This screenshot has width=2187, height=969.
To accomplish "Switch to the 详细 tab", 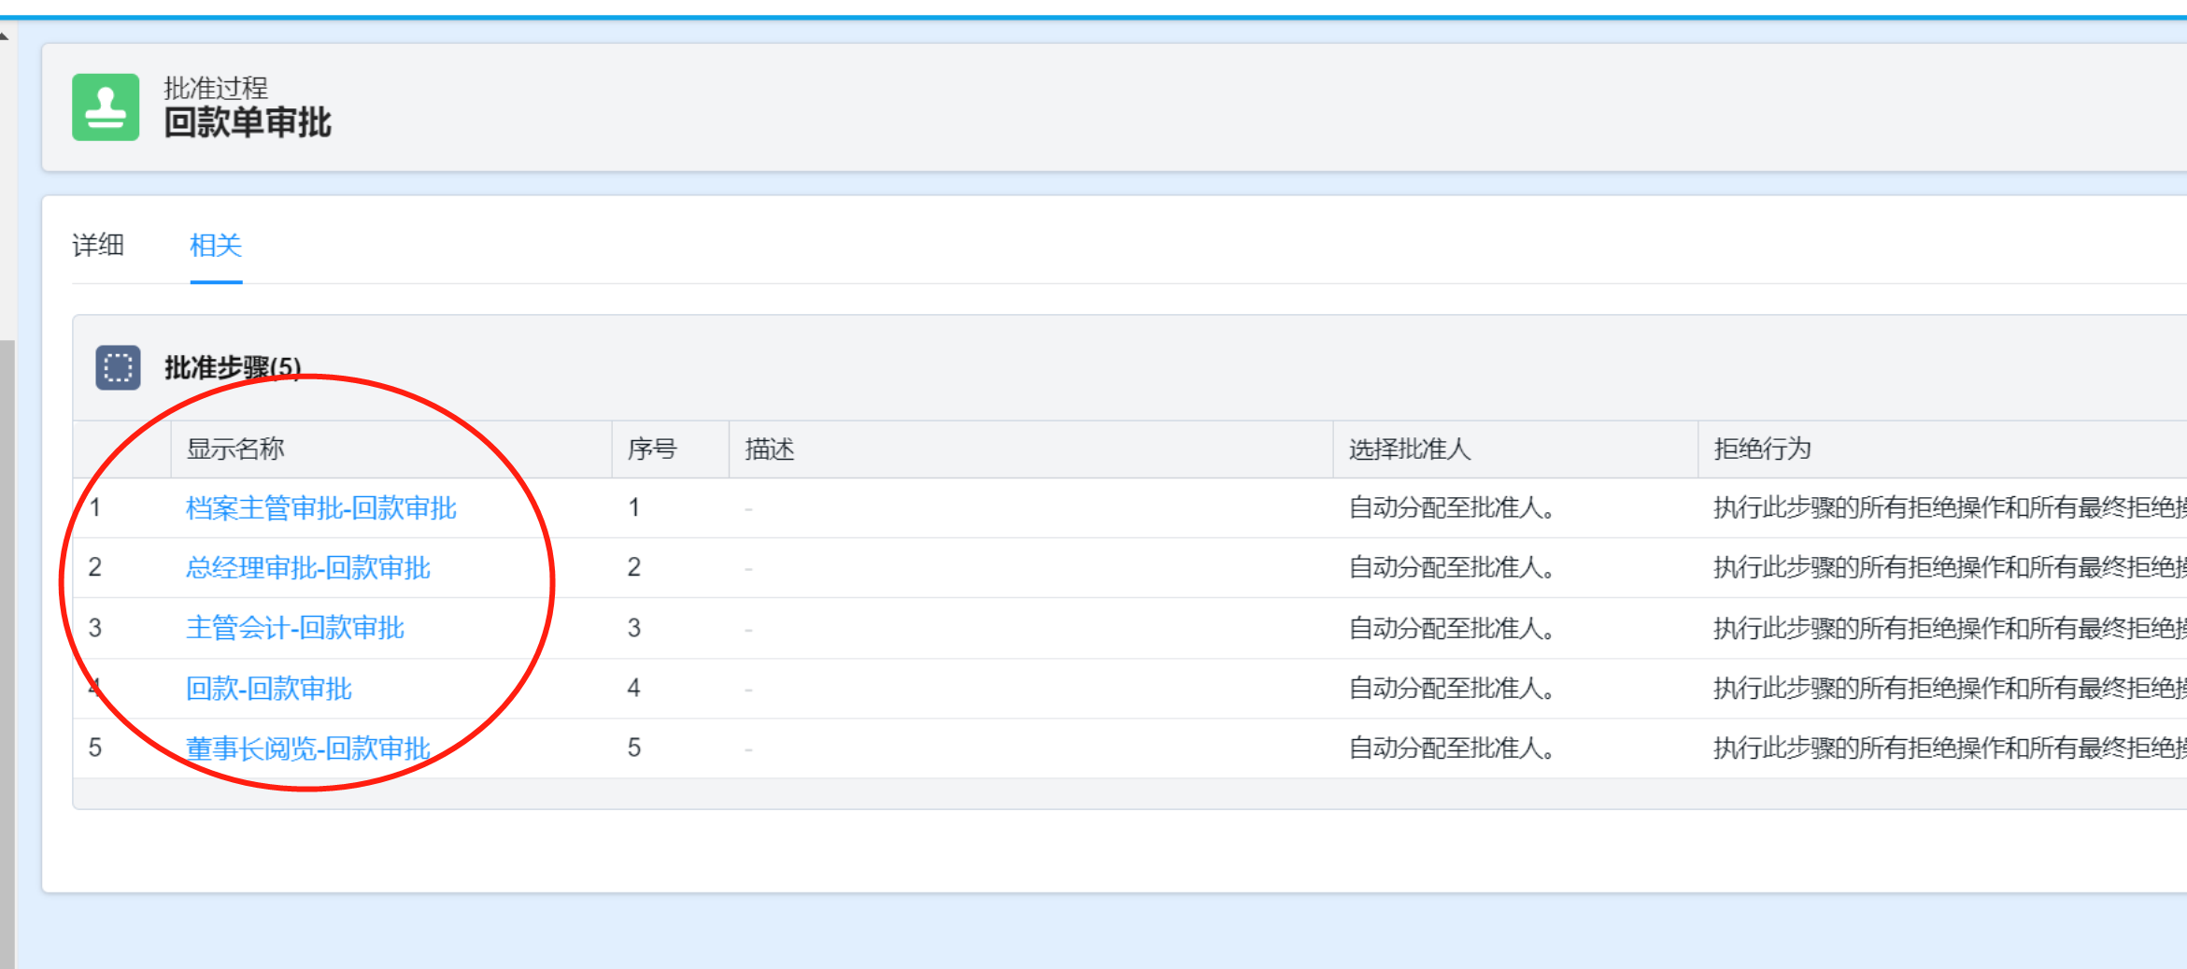I will [98, 245].
